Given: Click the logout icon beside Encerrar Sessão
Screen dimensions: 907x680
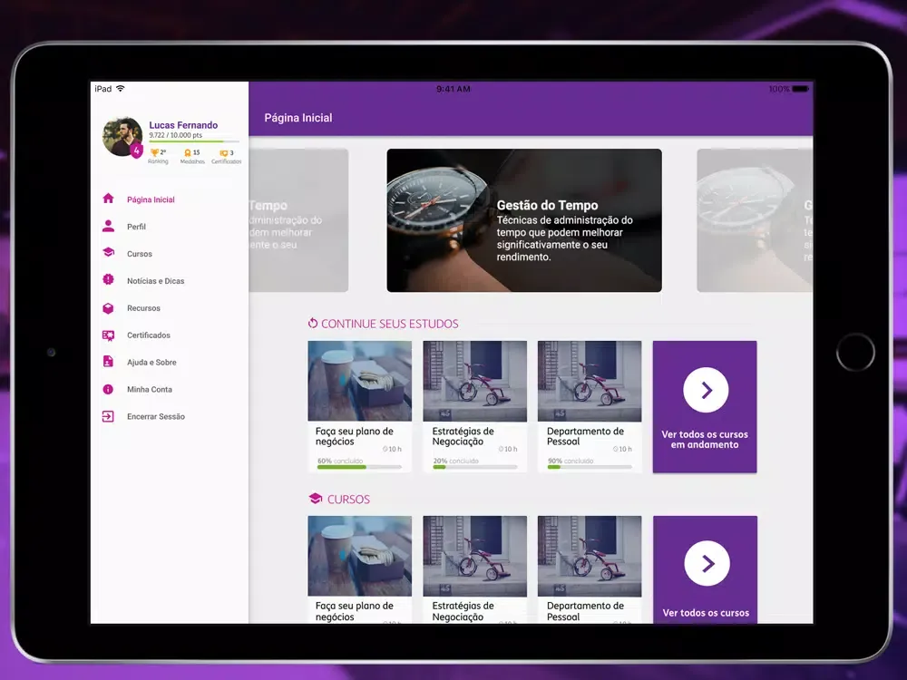Looking at the screenshot, I should pyautogui.click(x=108, y=416).
